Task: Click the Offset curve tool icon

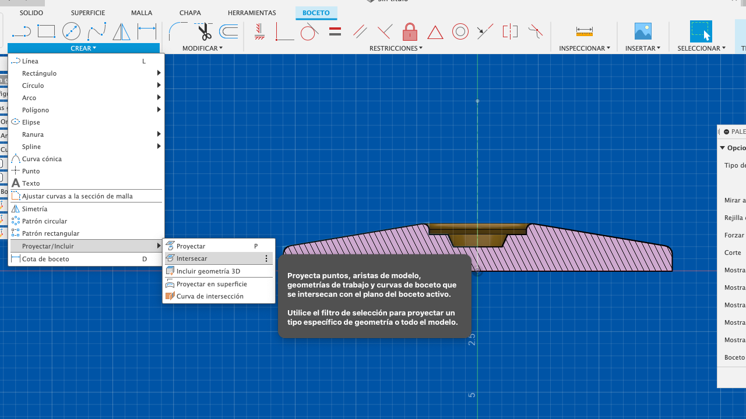Action: coord(228,31)
